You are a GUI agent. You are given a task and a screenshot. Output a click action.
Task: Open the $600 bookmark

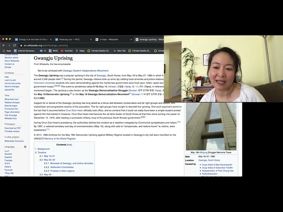[54, 51]
